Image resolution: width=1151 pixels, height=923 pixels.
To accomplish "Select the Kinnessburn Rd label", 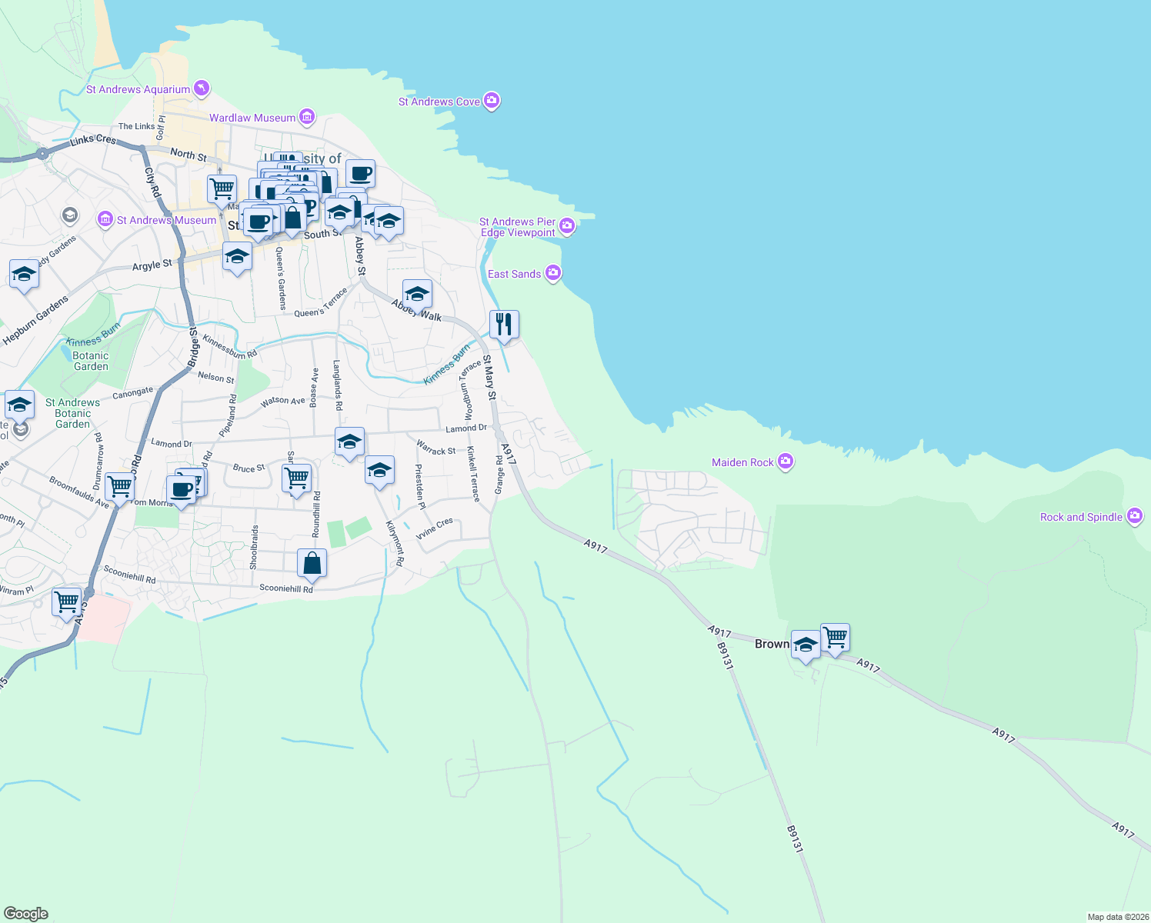I will coord(229,346).
